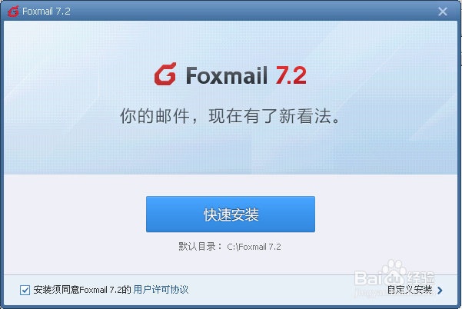Uncheck the license agreement checkbox

[x=25, y=290]
